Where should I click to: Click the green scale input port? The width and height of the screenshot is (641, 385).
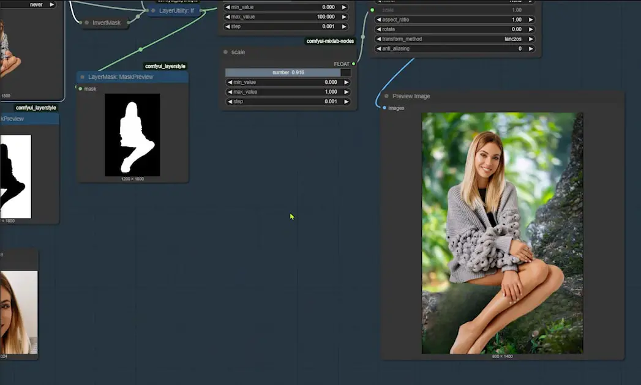pos(372,10)
